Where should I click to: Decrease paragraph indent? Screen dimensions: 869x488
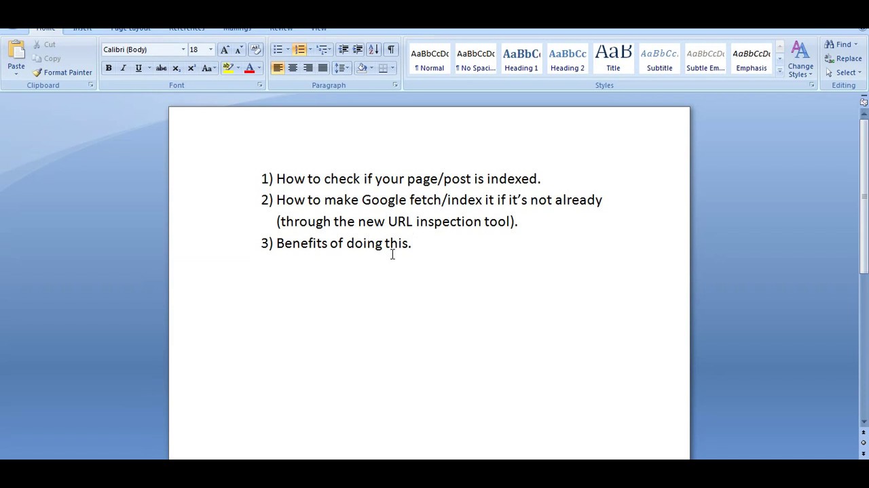[x=344, y=49]
